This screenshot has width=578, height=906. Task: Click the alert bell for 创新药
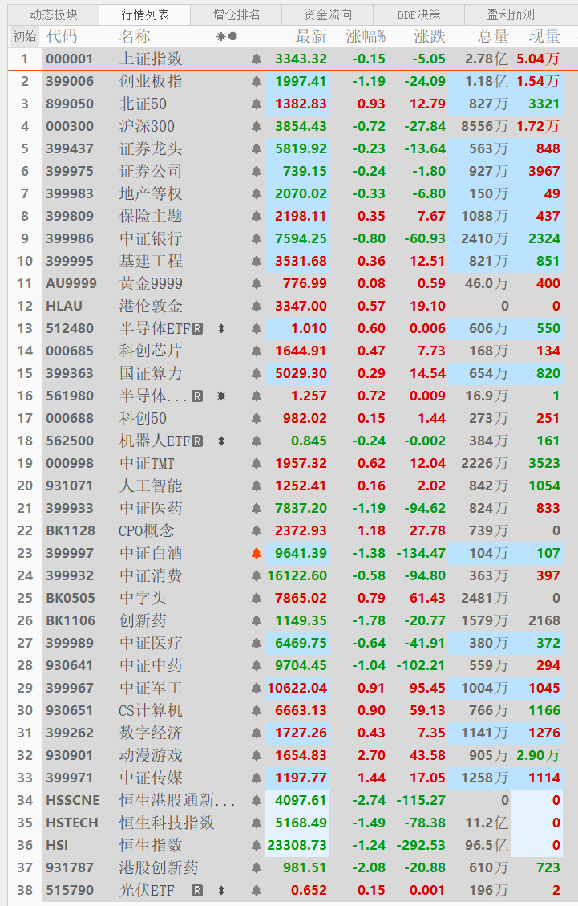(257, 620)
